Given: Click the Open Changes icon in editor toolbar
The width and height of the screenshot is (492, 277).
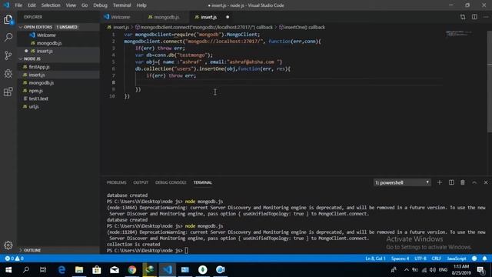Looking at the screenshot, I should 463,17.
